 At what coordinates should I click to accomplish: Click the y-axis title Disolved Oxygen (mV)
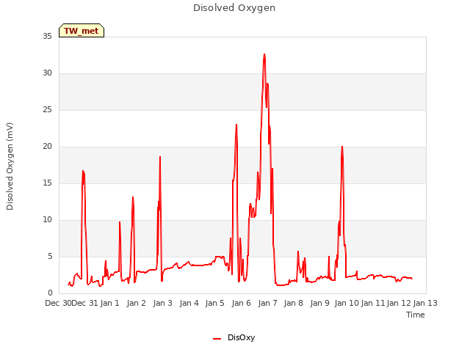[x=10, y=166]
